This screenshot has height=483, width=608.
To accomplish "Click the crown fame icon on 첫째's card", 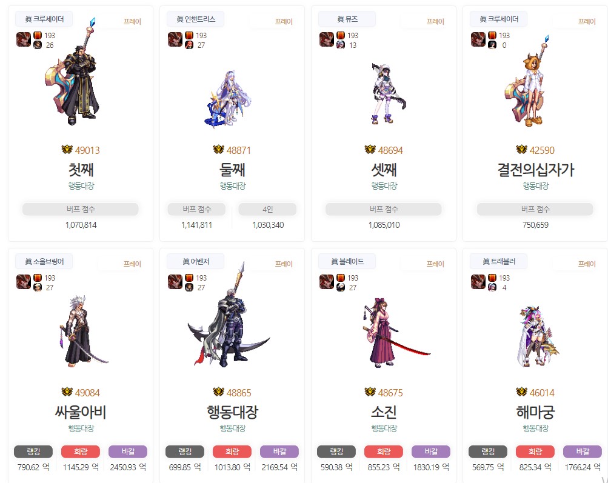I will click(67, 150).
